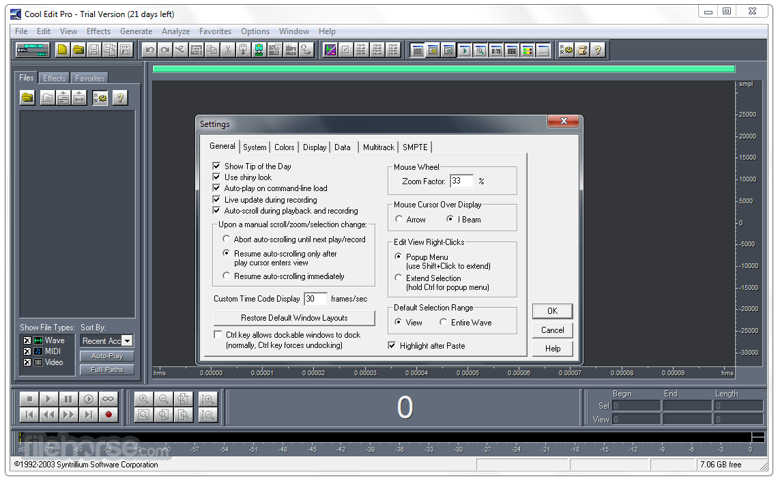
Task: Toggle Live update during recording
Action: [216, 199]
